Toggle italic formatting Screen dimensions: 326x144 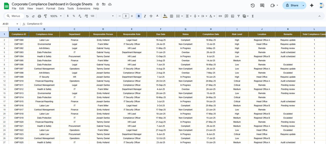(145, 16)
